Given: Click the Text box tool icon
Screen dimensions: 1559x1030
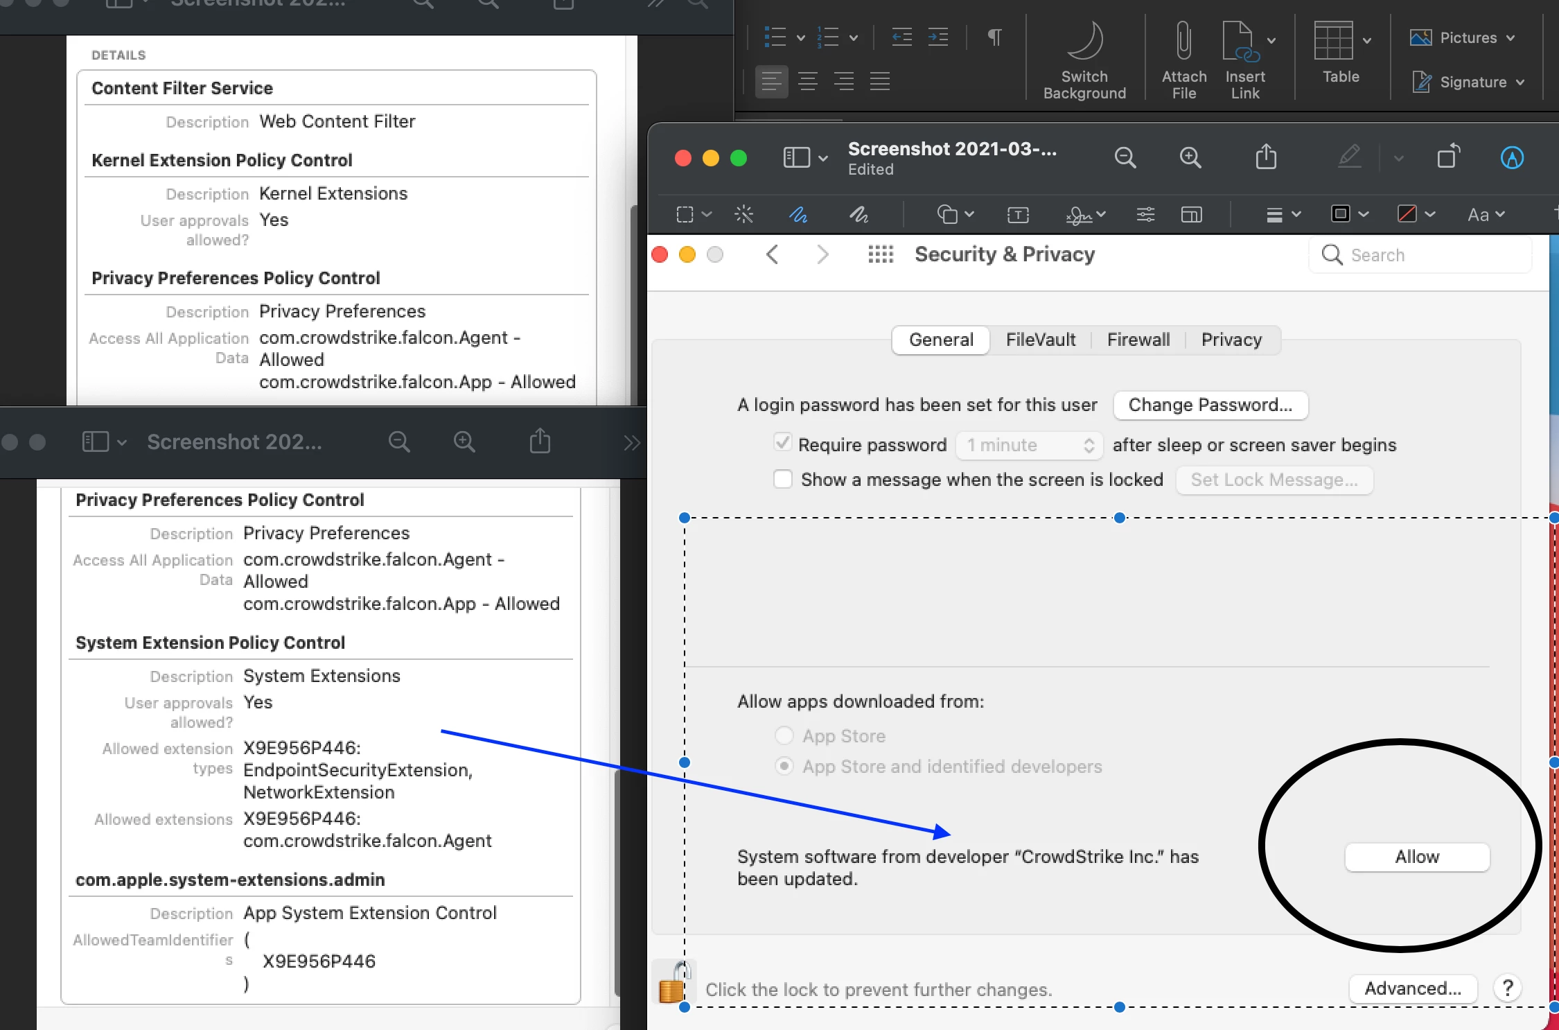Looking at the screenshot, I should pos(1017,215).
